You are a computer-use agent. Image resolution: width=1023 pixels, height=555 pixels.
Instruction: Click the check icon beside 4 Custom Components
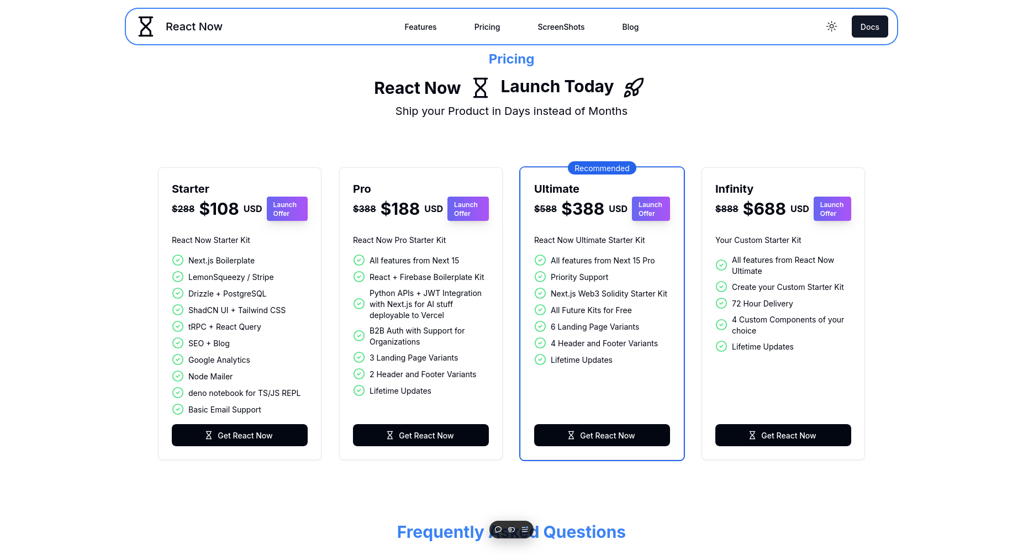pyautogui.click(x=721, y=325)
